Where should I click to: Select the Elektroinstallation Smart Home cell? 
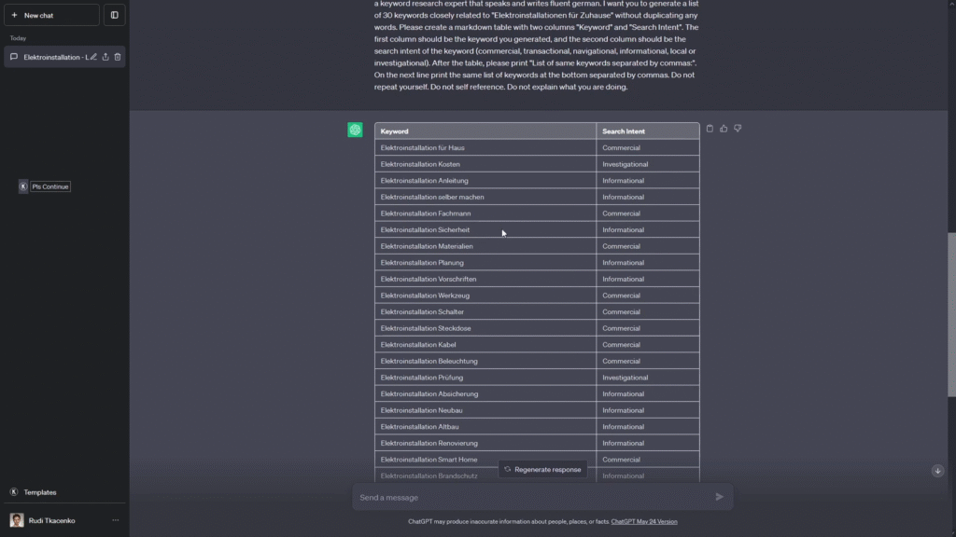[x=485, y=461]
